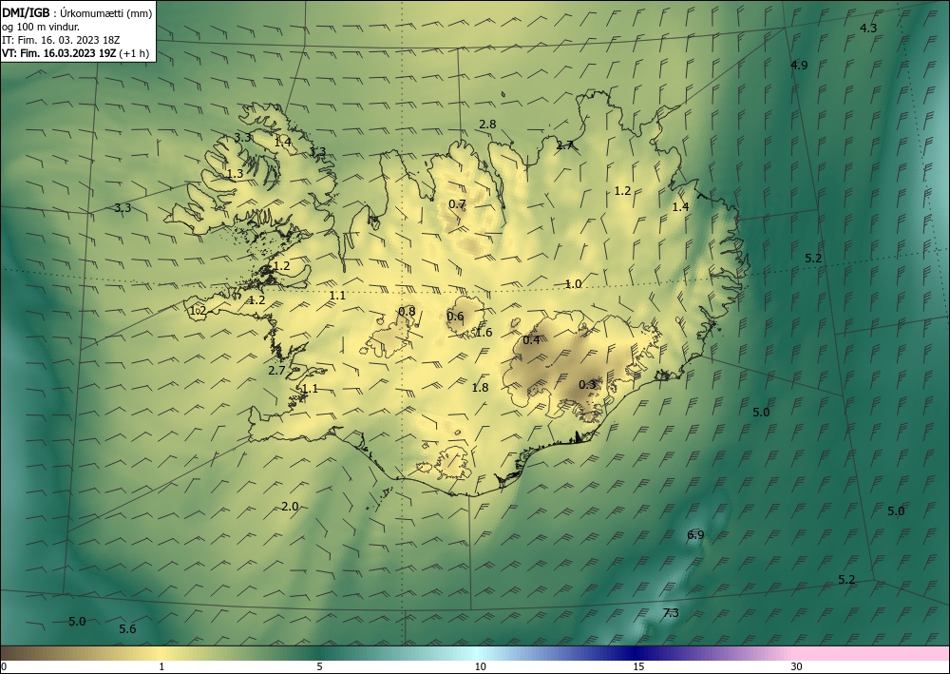Select the 2.8 value off the north coast

tap(487, 125)
